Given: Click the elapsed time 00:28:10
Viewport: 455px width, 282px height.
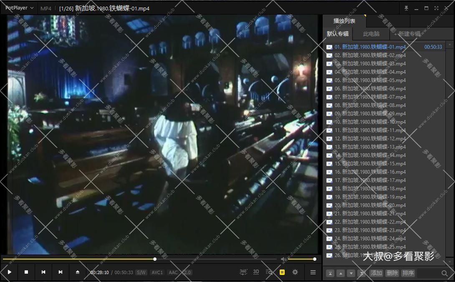Looking at the screenshot, I should point(99,272).
